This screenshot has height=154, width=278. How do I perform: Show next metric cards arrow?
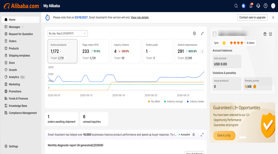coord(202,51)
